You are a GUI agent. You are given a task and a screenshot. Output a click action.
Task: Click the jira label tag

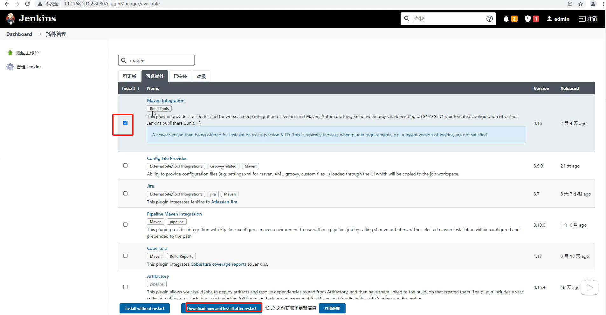pyautogui.click(x=213, y=194)
